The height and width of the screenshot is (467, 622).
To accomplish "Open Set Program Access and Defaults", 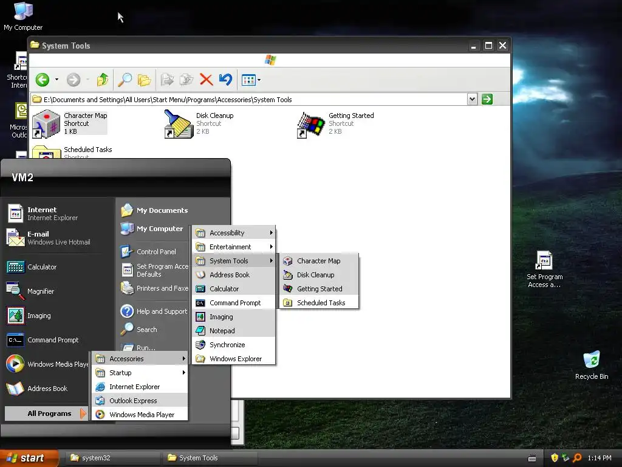I will click(x=155, y=270).
